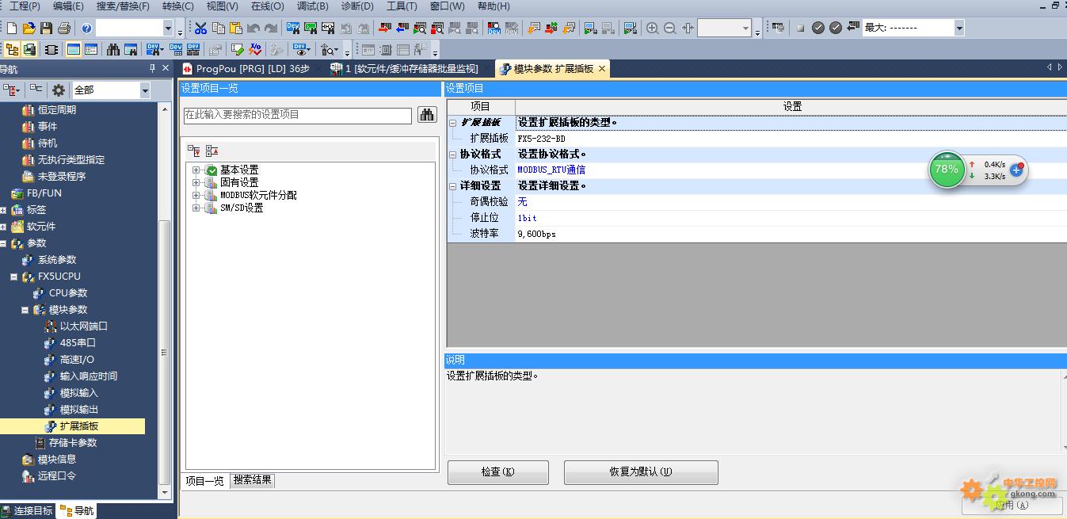Click the blue plus on floating speed widget

coord(1016,170)
